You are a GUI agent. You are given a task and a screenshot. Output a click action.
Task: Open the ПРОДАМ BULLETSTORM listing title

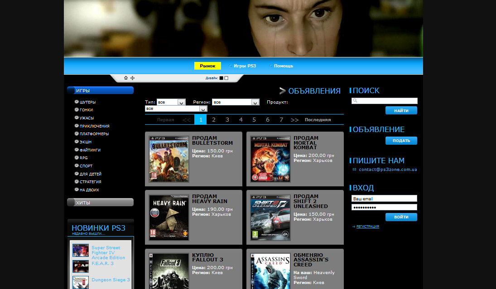(x=212, y=141)
